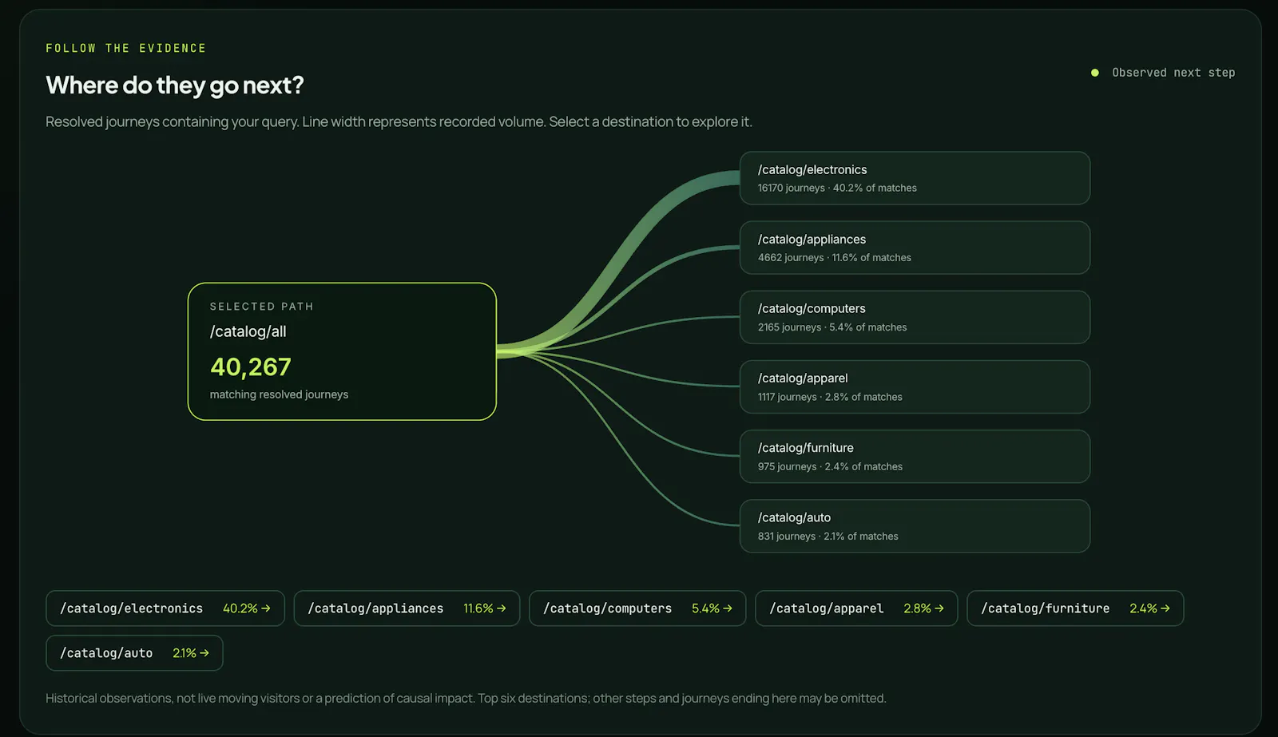Click the /catalog/furniture 2.4% chip button
The width and height of the screenshot is (1278, 737).
pos(1075,608)
